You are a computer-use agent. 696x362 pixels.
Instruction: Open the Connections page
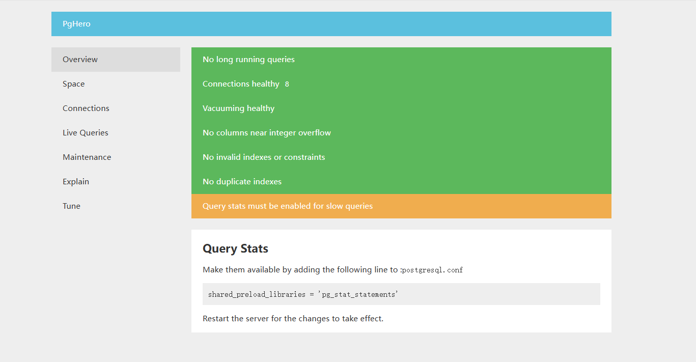[x=116, y=108]
